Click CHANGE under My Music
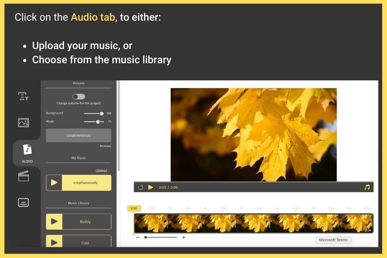 pyautogui.click(x=101, y=171)
